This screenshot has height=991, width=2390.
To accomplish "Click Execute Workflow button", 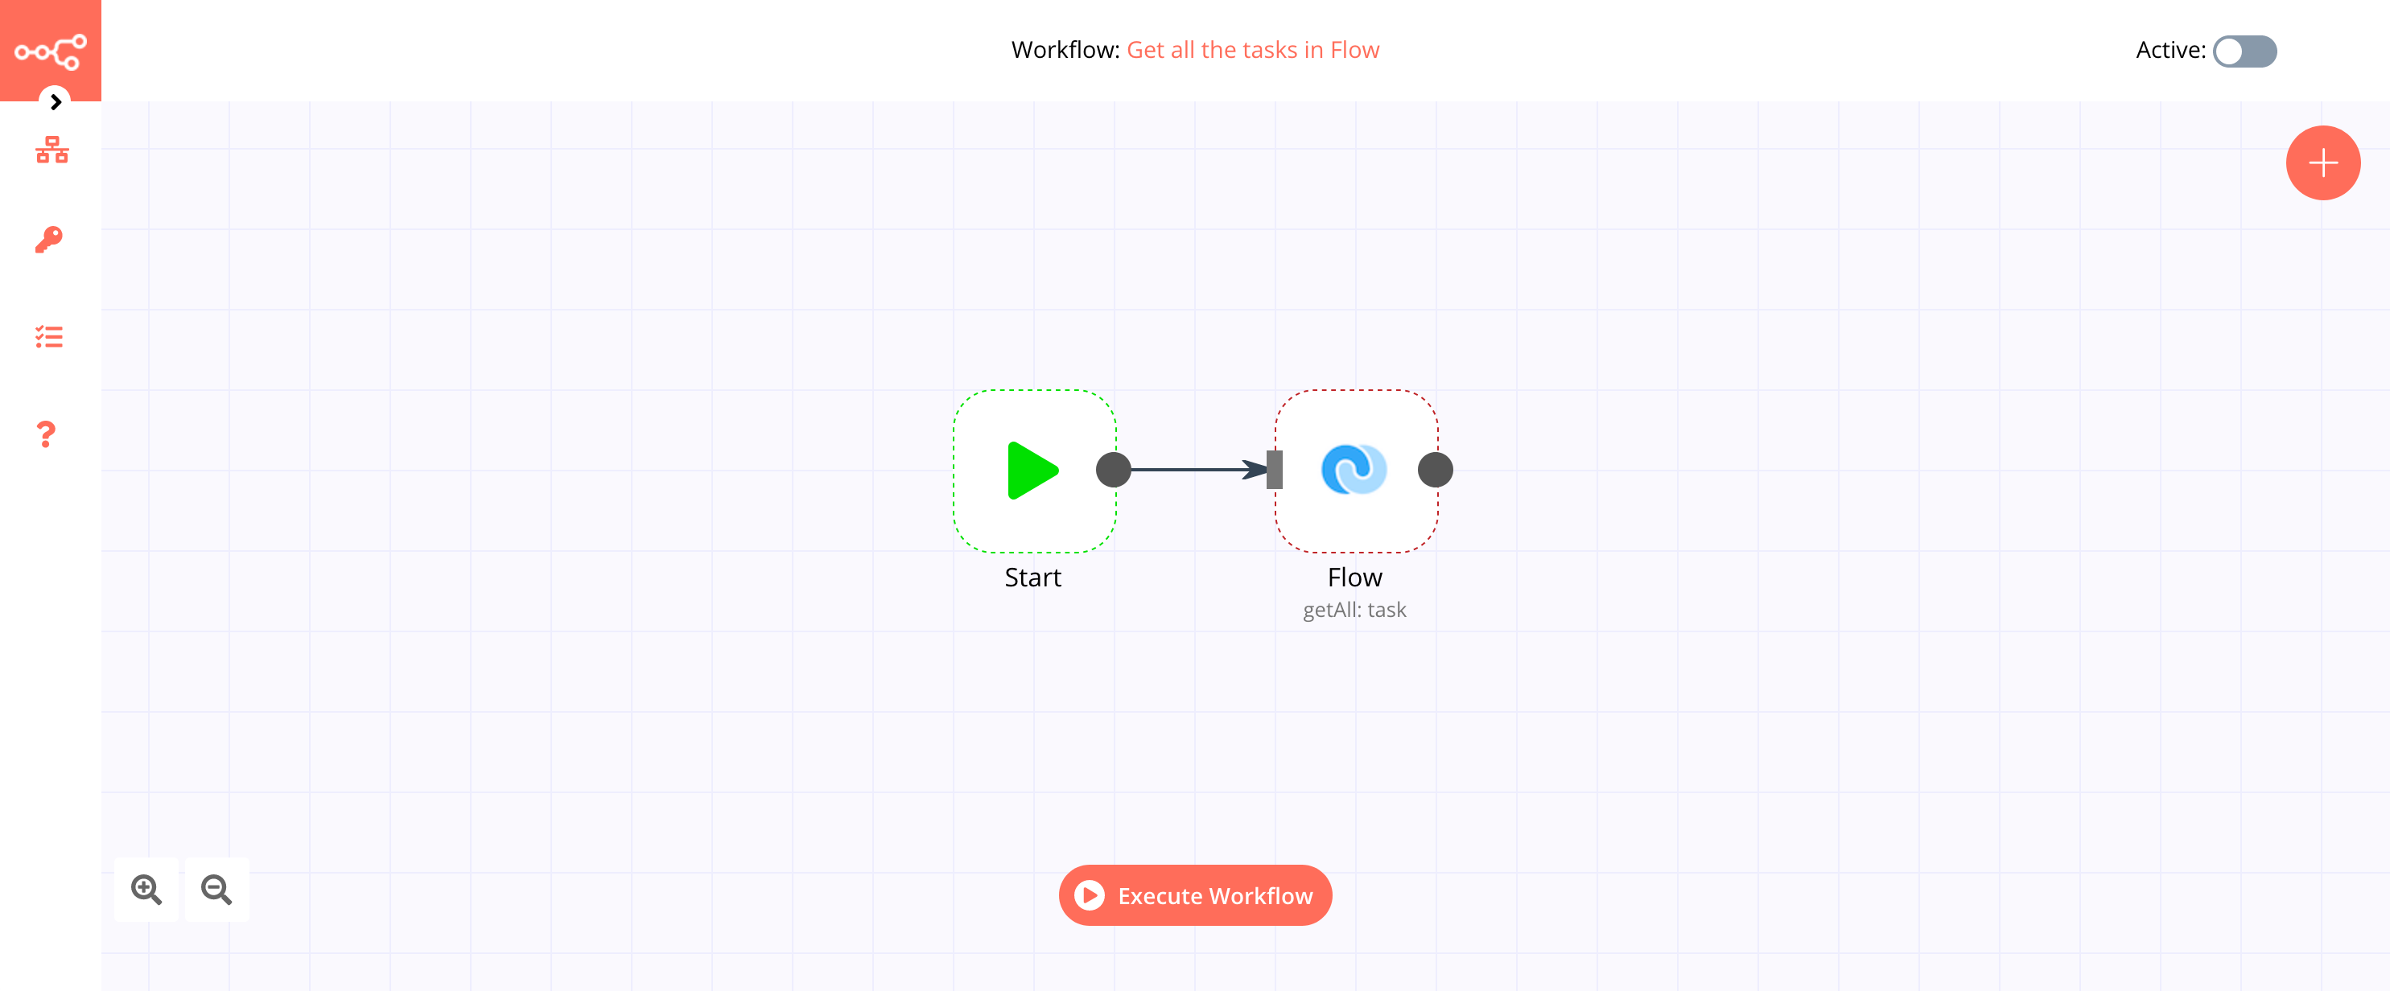I will (x=1195, y=895).
